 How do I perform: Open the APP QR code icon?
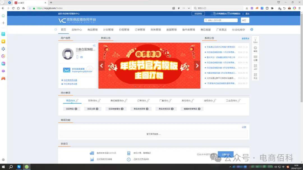tap(255, 66)
